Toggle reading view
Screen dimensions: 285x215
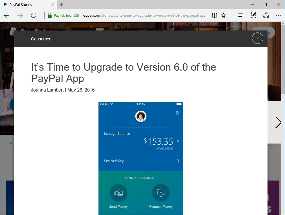pos(214,15)
